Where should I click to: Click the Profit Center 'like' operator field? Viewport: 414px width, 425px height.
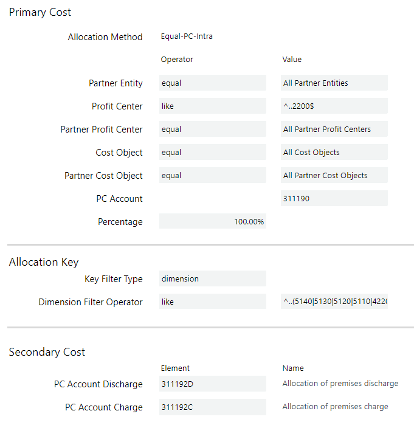212,106
